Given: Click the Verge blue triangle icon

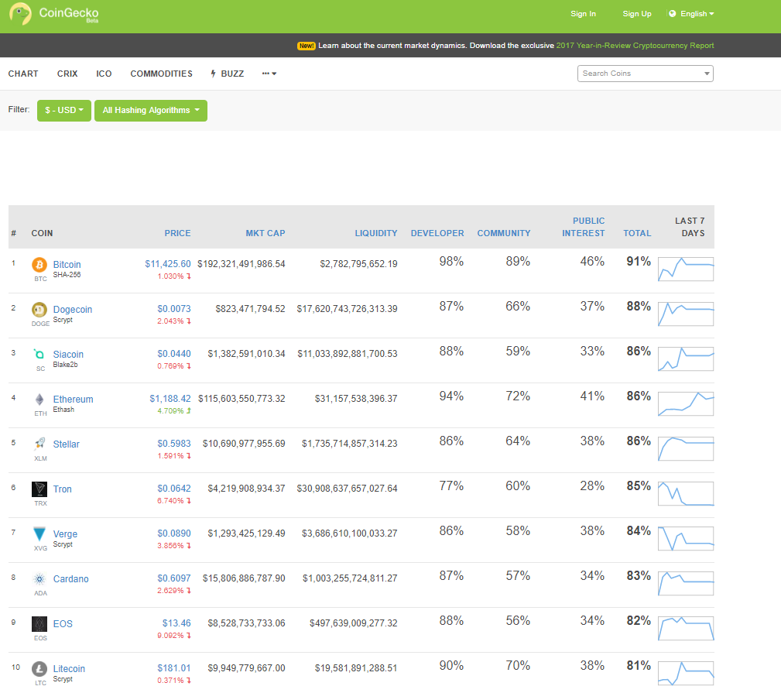Looking at the screenshot, I should pyautogui.click(x=39, y=533).
